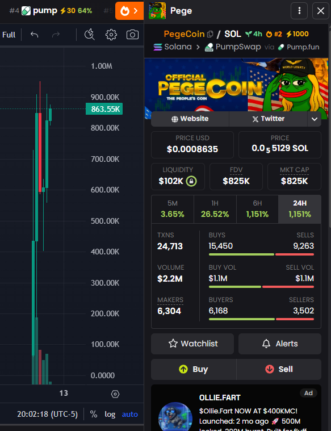This screenshot has height=431, width=331.
Task: Click the Watchlist star icon
Action: pos(173,344)
